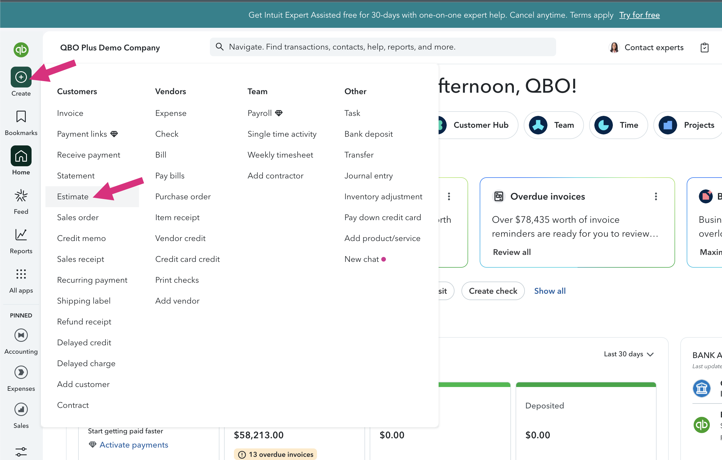
Task: Select Invoice from the Customers menu
Action: 70,113
